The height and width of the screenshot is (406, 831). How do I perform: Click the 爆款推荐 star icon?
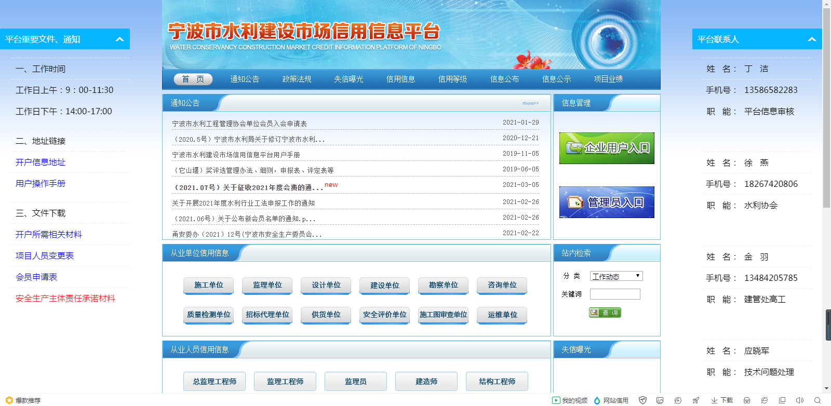(9, 400)
